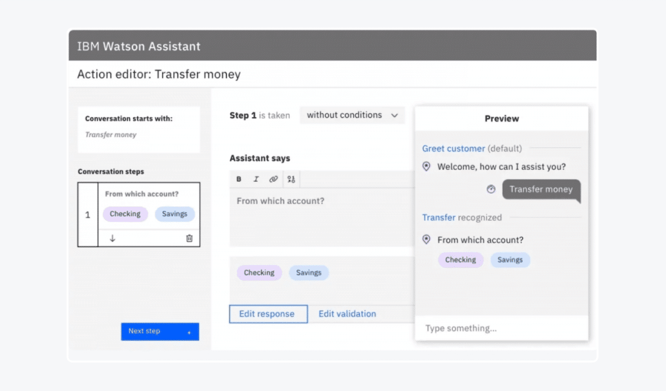Viewport: 666px width, 391px height.
Task: Select the Savings option chip in step editor
Action: [x=309, y=272]
